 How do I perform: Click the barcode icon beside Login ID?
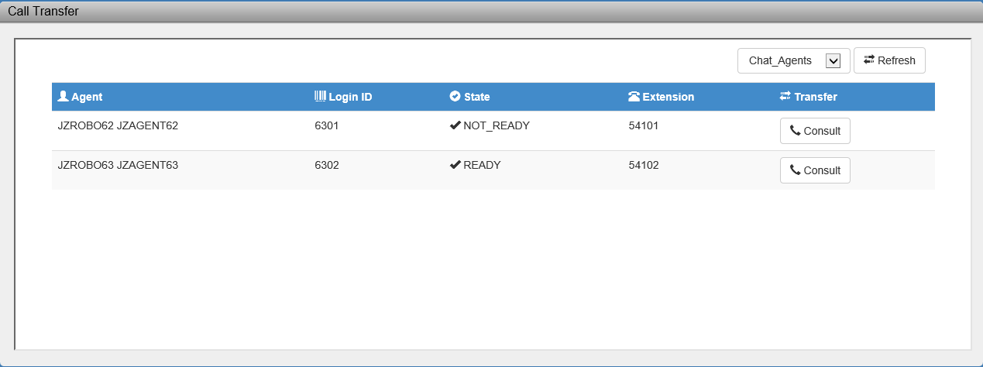click(320, 97)
